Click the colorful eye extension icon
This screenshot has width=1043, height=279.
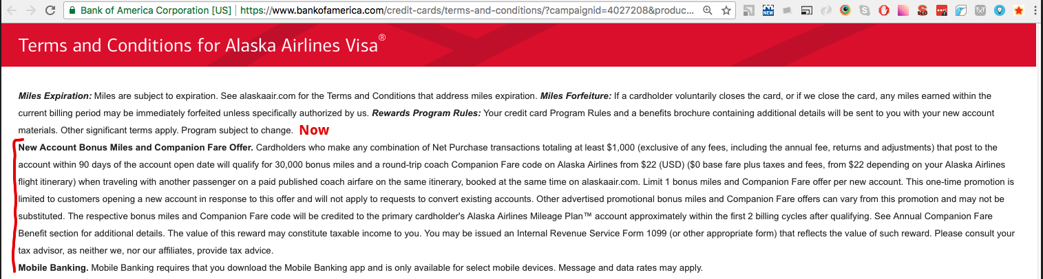[845, 10]
